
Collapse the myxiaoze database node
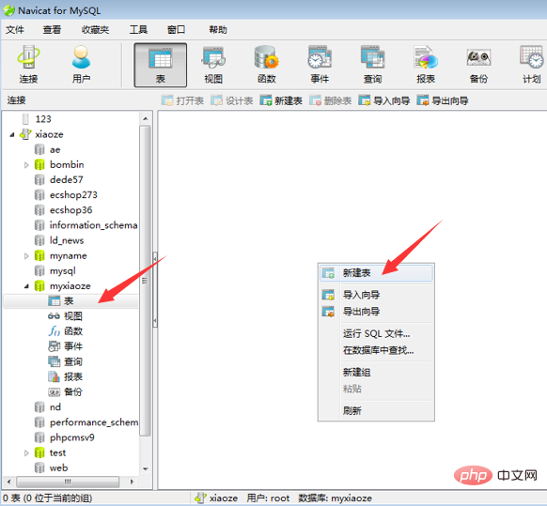[26, 286]
